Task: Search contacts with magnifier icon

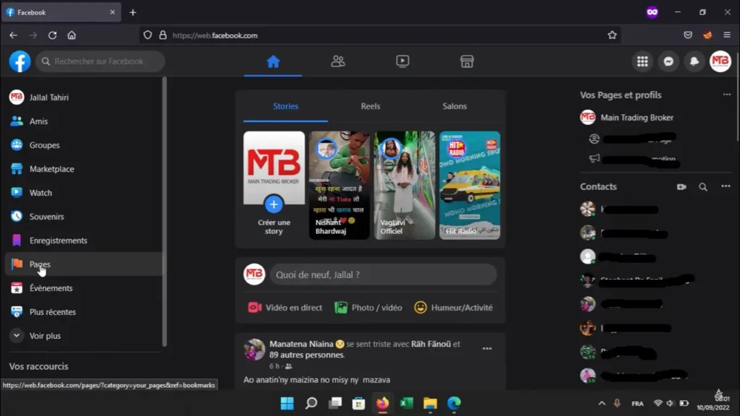Action: point(702,187)
